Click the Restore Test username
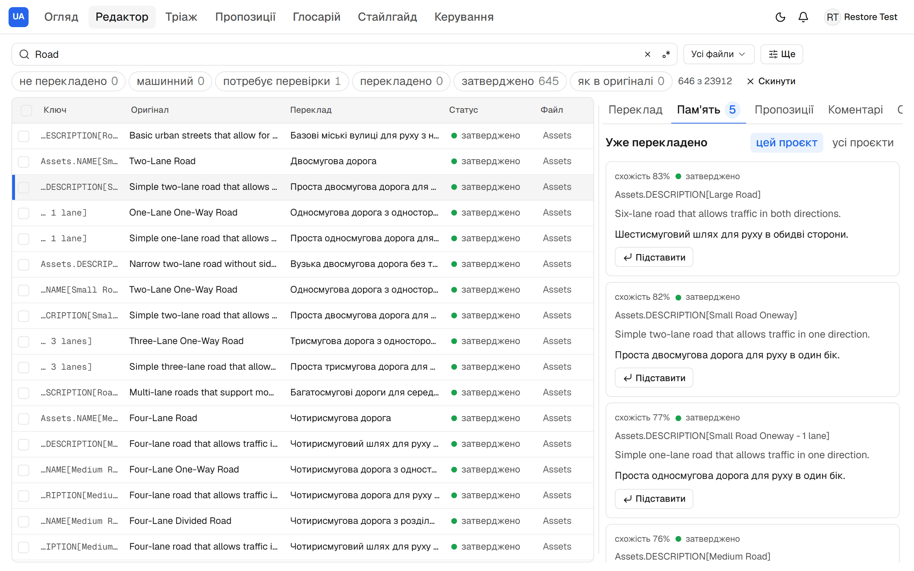This screenshot has height=571, width=914. [870, 17]
